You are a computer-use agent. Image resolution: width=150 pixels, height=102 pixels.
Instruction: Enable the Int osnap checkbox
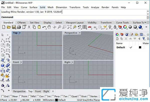tap(46, 96)
